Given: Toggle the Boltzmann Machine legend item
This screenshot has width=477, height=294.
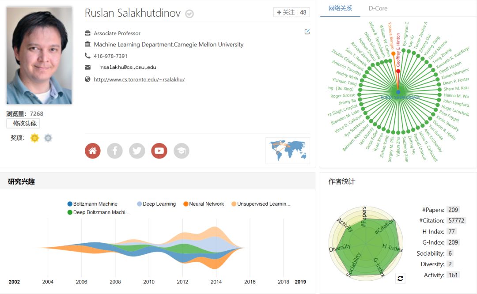Looking at the screenshot, I should point(92,204).
